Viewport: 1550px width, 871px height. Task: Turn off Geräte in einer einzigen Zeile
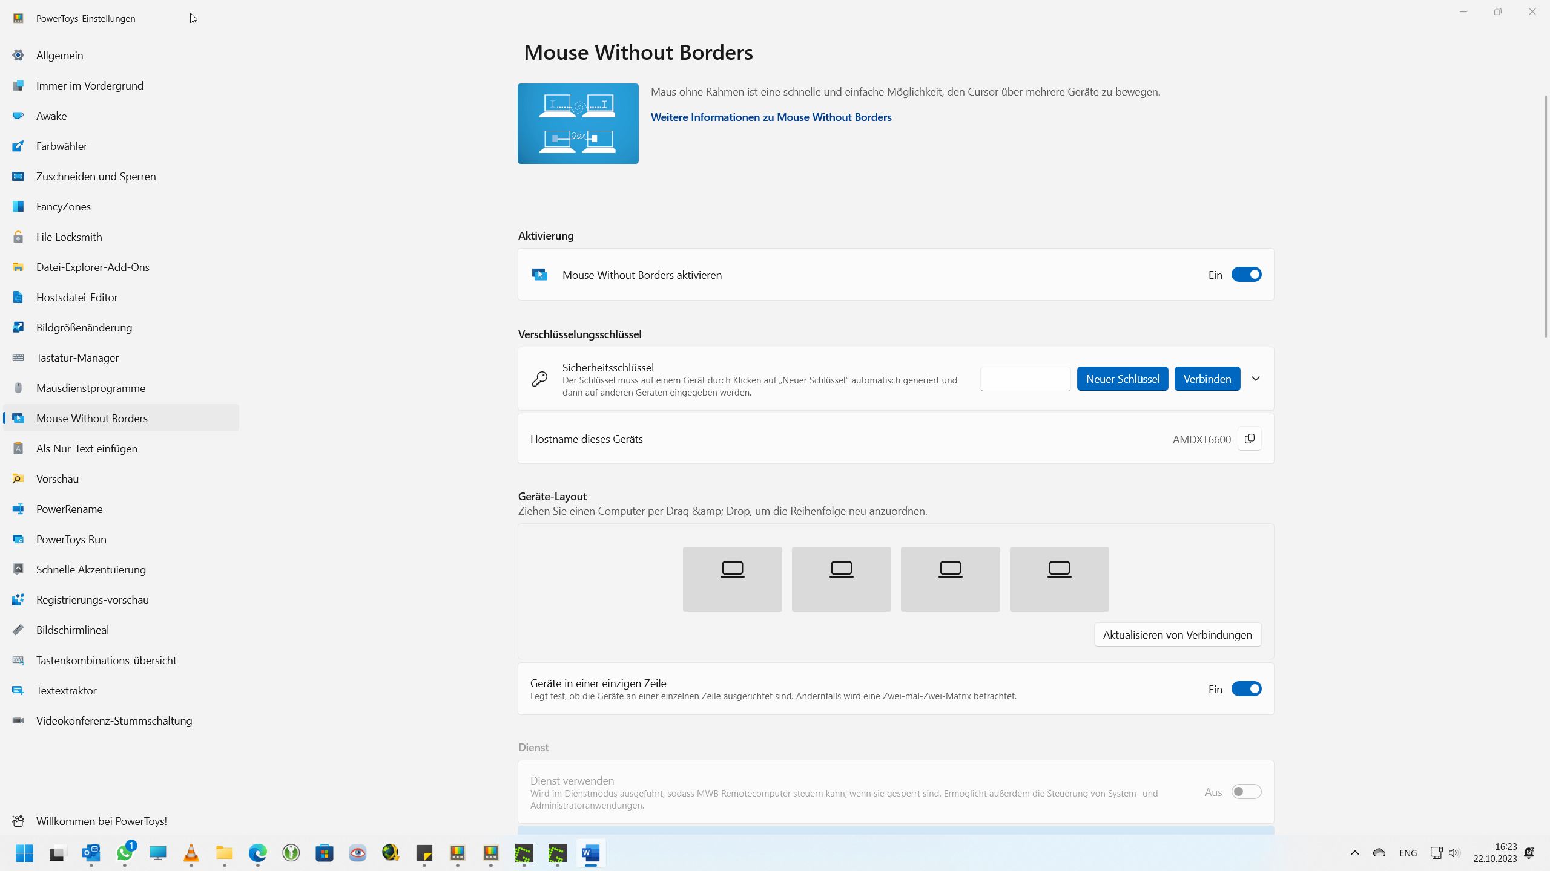click(x=1246, y=689)
